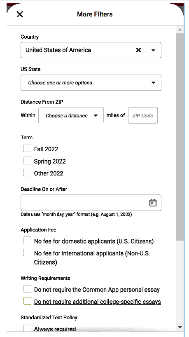Expand the US State options list
This screenshot has height=337, width=189.
[x=91, y=82]
